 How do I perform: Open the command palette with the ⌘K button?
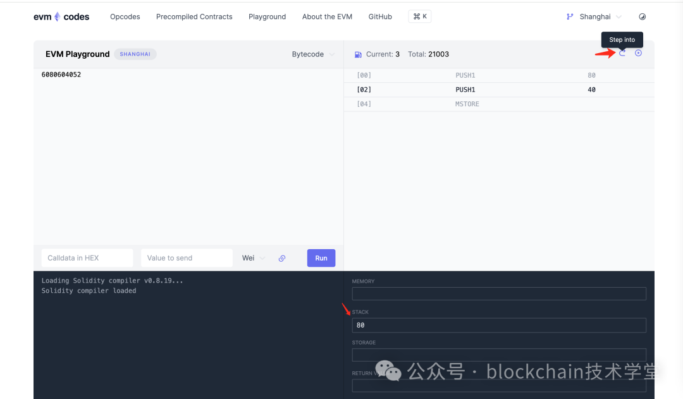tap(419, 16)
